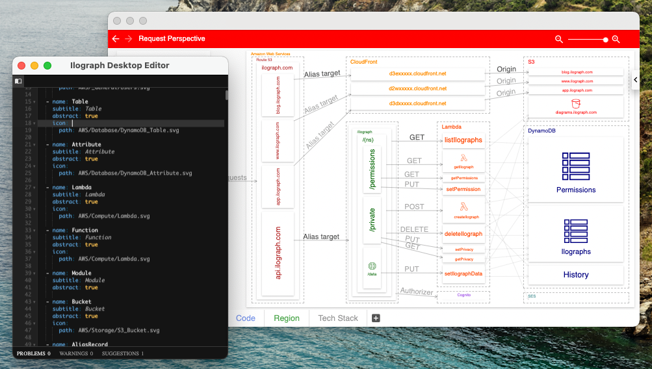Click the Request Perspective title
The height and width of the screenshot is (369, 652).
[172, 38]
